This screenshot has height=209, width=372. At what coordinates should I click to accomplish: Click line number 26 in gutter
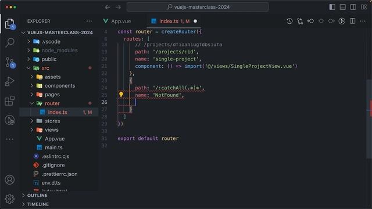click(104, 102)
